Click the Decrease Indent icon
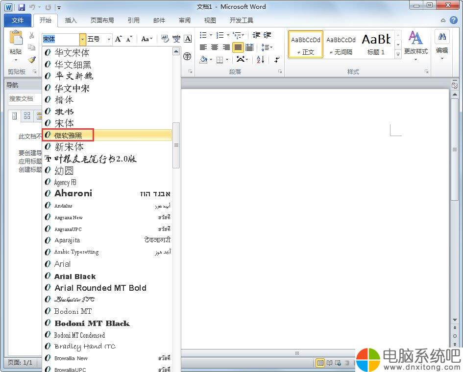 click(256, 35)
